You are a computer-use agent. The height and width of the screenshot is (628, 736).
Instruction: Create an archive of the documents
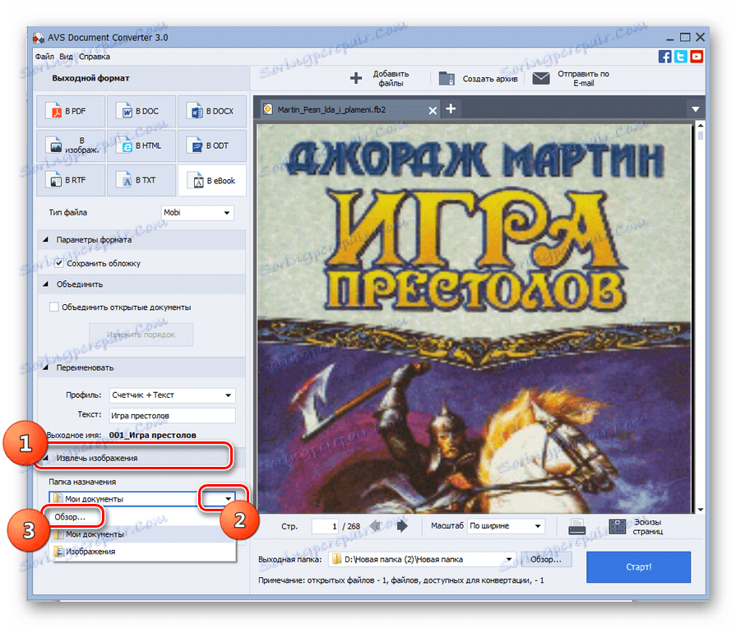click(479, 78)
